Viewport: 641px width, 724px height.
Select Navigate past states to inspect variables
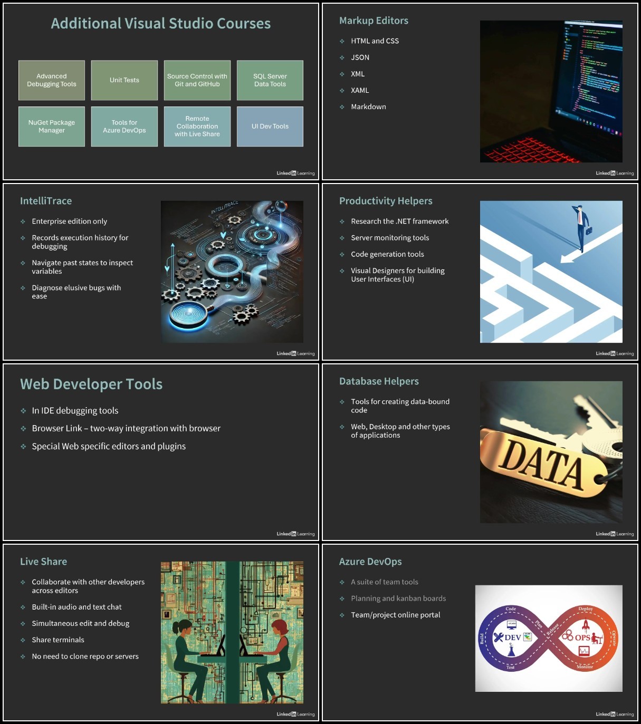[82, 267]
